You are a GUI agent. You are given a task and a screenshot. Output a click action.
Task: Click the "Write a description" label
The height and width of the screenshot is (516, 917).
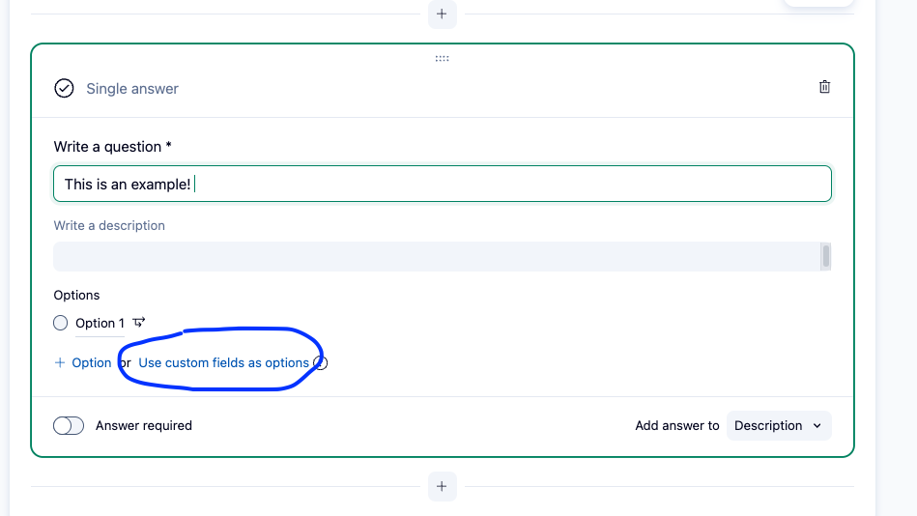click(x=109, y=225)
